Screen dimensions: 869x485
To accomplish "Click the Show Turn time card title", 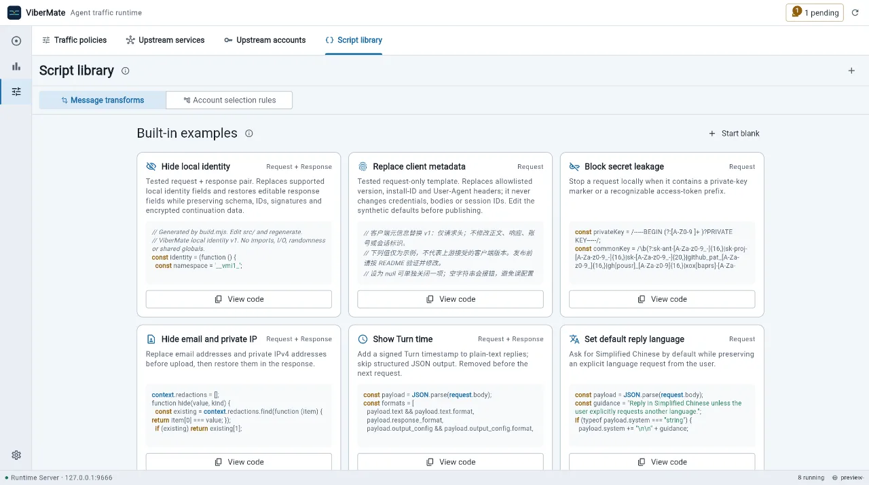I will pos(403,339).
